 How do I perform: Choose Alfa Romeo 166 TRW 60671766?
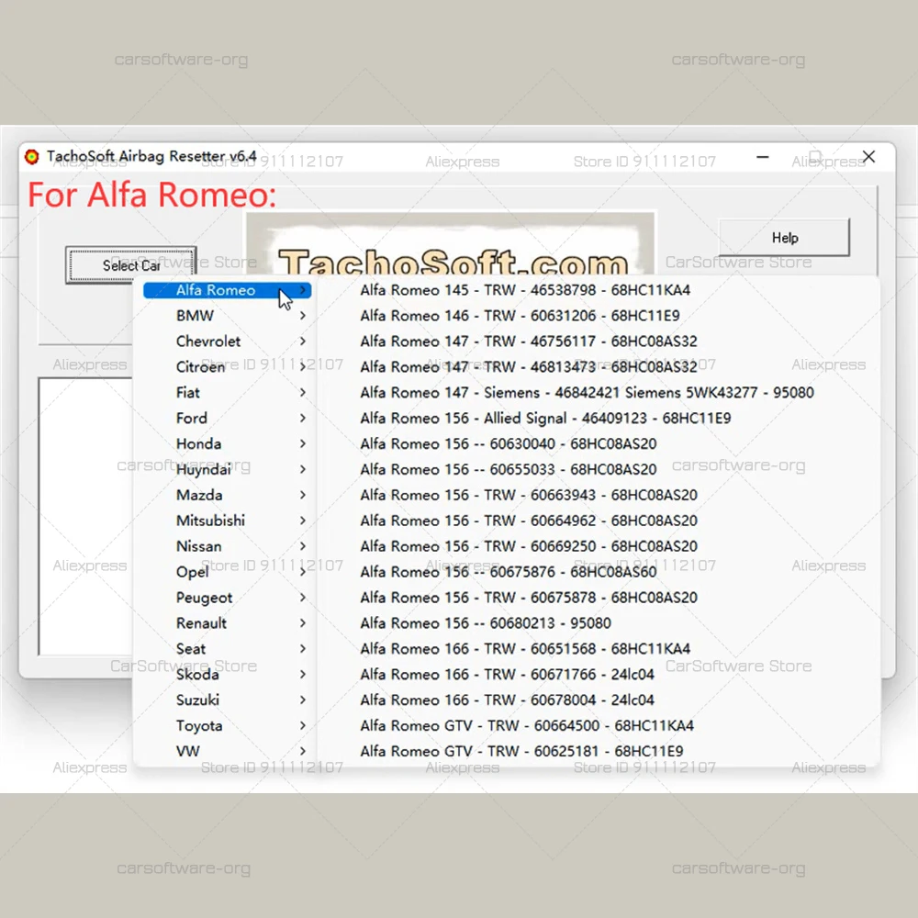507,675
